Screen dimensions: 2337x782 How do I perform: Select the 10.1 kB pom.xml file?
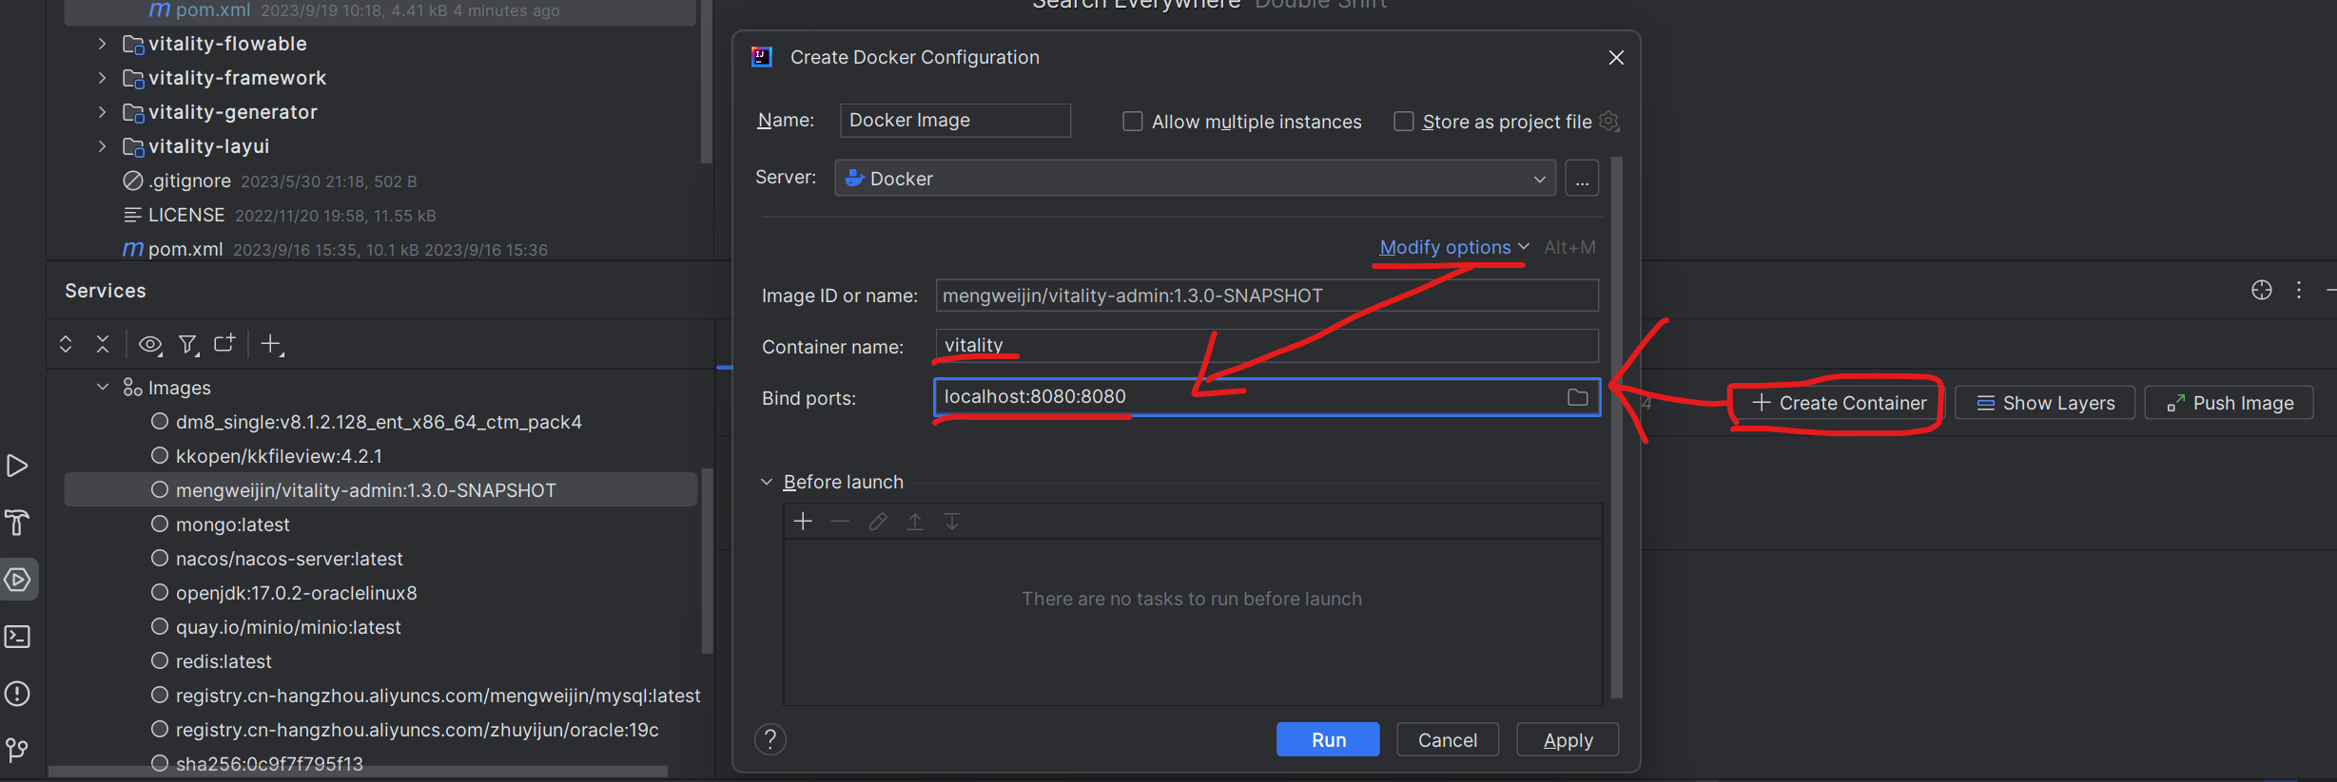click(185, 249)
